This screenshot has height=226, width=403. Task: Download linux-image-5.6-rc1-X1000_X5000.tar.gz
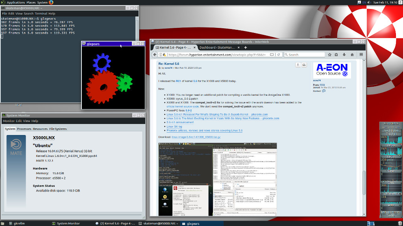click(x=196, y=137)
